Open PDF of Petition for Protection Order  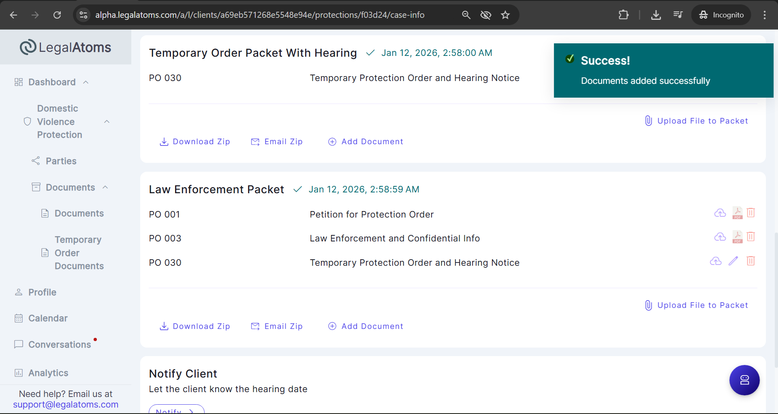click(x=737, y=213)
